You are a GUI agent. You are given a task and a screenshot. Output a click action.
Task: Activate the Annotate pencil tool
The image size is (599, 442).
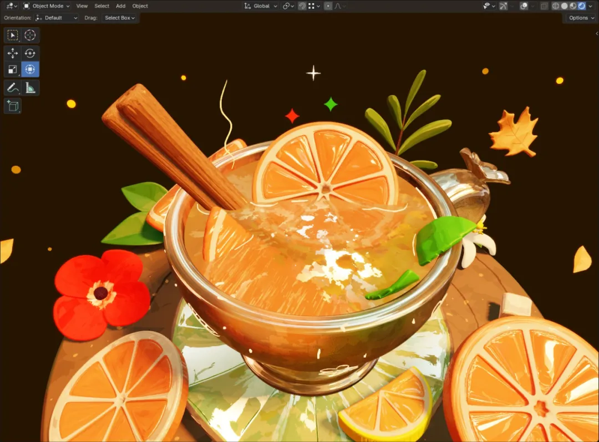point(13,88)
